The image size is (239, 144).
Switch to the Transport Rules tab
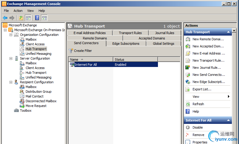(130, 33)
